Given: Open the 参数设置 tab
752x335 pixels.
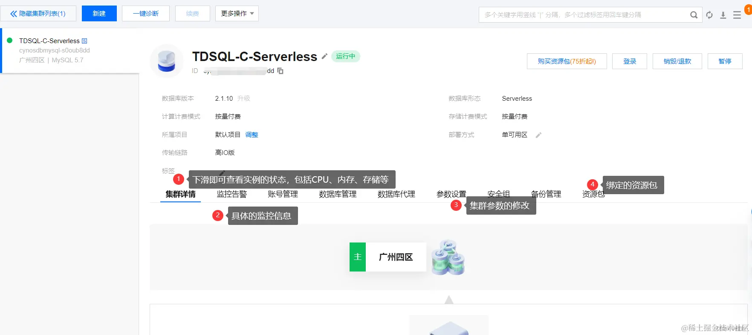Looking at the screenshot, I should (x=451, y=194).
